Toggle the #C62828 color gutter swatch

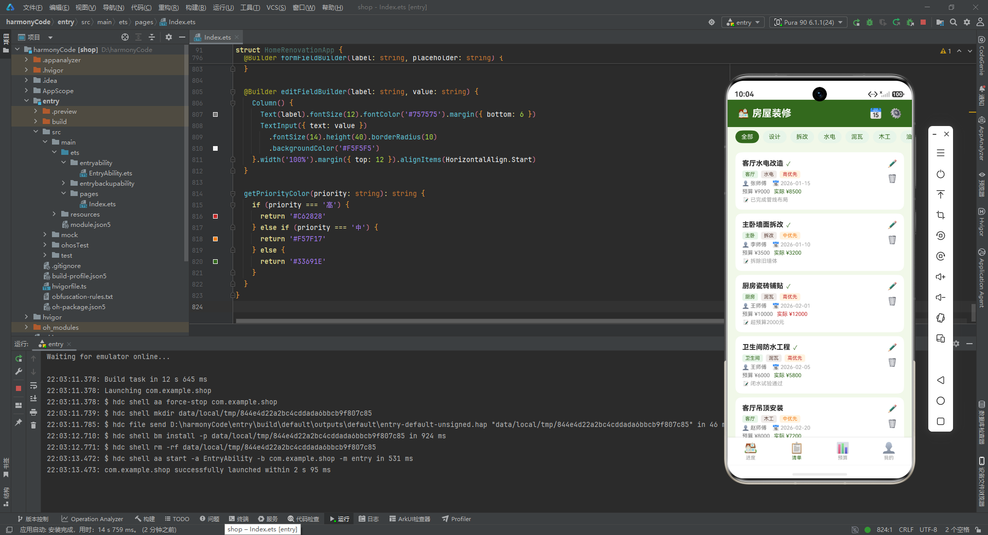(215, 216)
